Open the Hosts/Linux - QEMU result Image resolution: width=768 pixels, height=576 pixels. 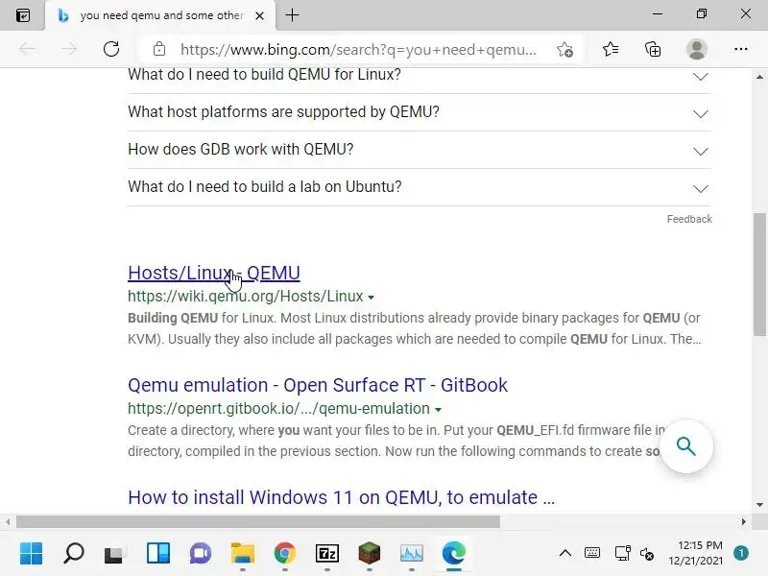pos(213,273)
